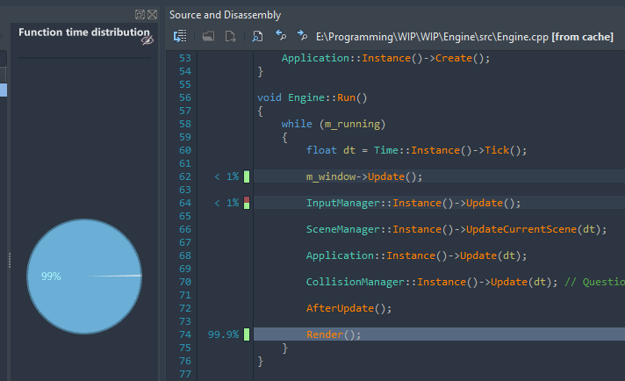Viewport: 625px width, 381px height.
Task: Click the Application::Instance()->Update(dt); line
Action: point(417,255)
